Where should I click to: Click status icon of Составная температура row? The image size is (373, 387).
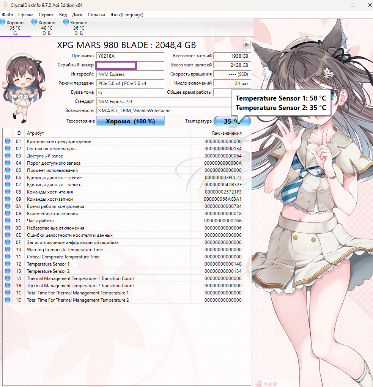[x=8, y=148]
